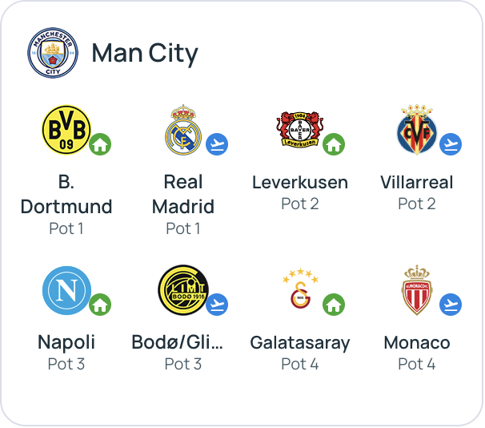Open the Galatasaray crest

[x=299, y=289]
